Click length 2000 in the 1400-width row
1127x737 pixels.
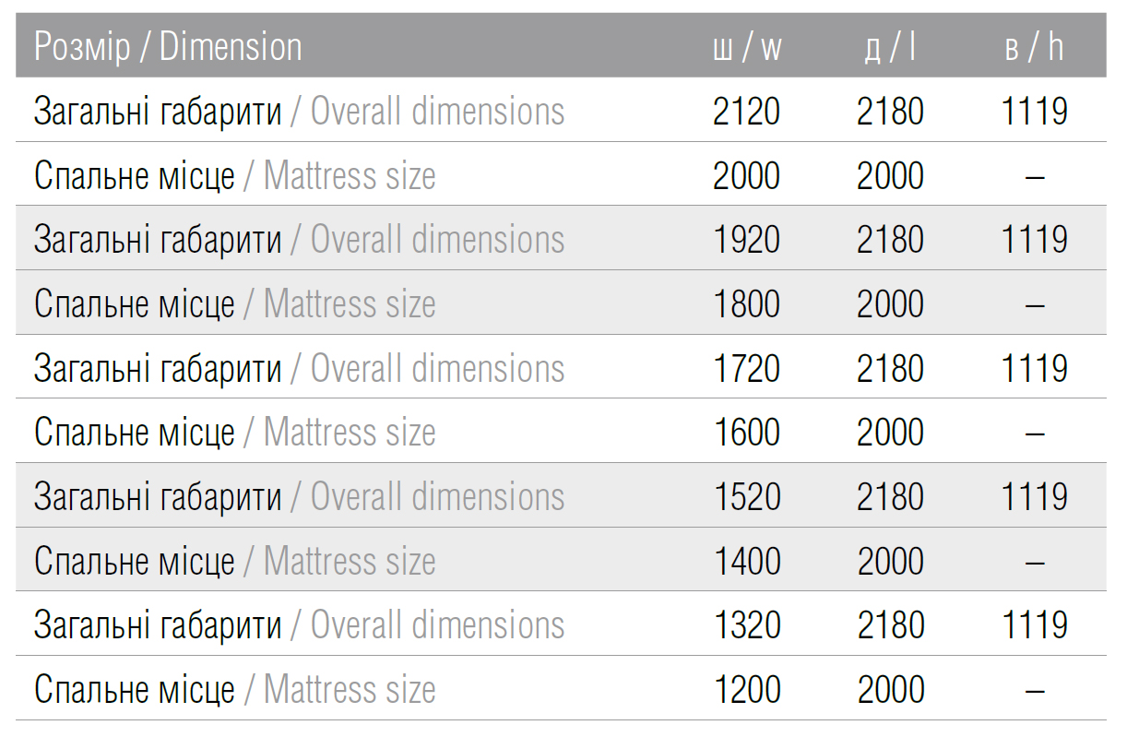pos(890,562)
